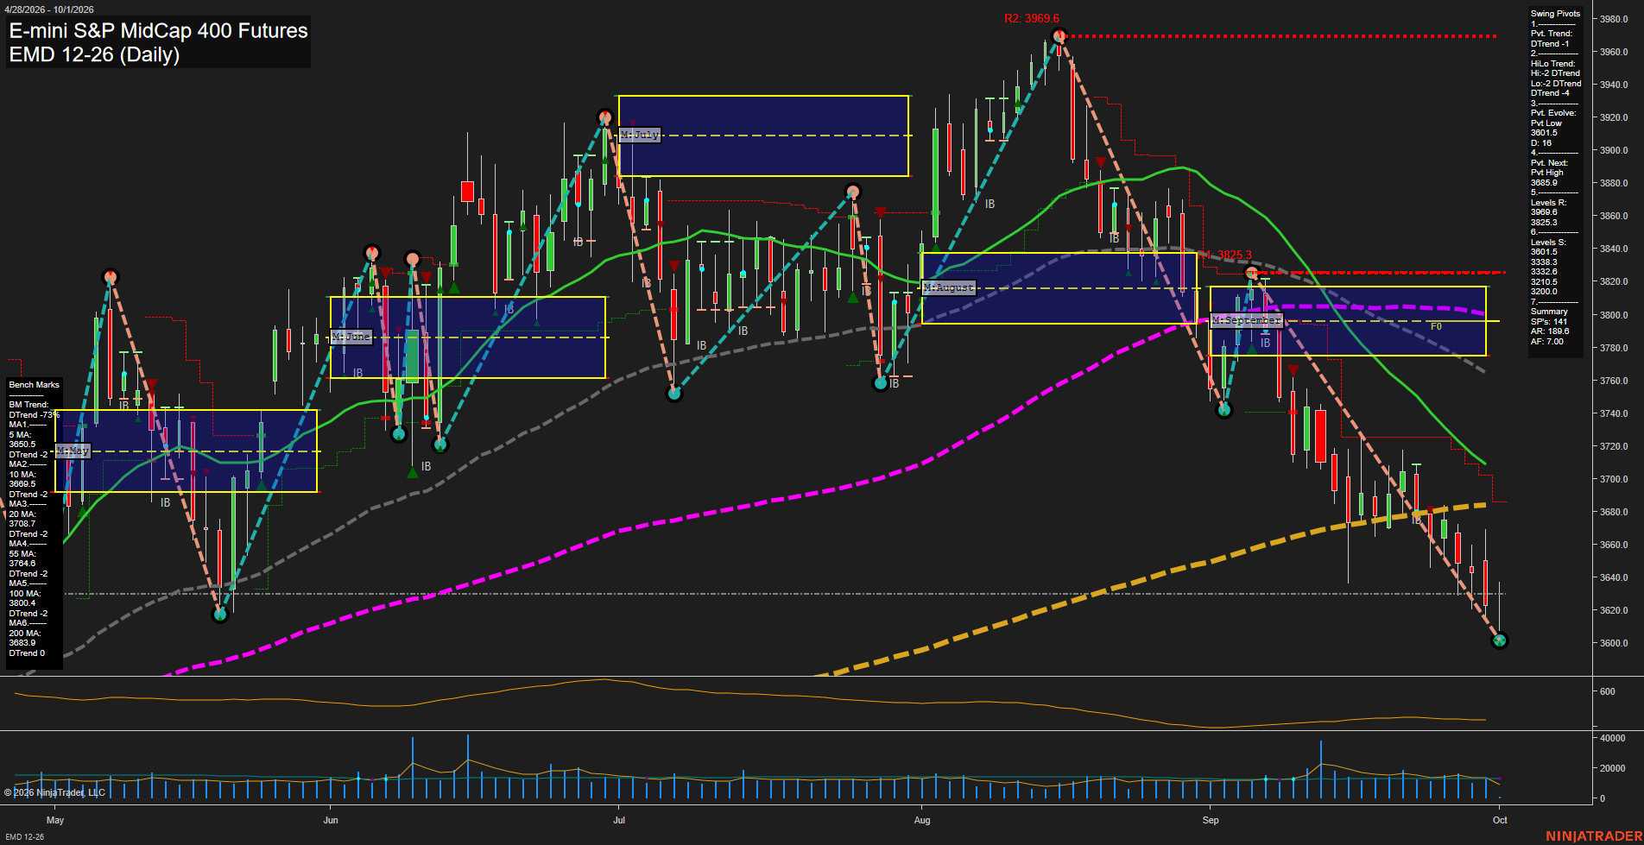Click the "55 MA:" entry in Bench Marks
1644x845 pixels.
coord(22,554)
